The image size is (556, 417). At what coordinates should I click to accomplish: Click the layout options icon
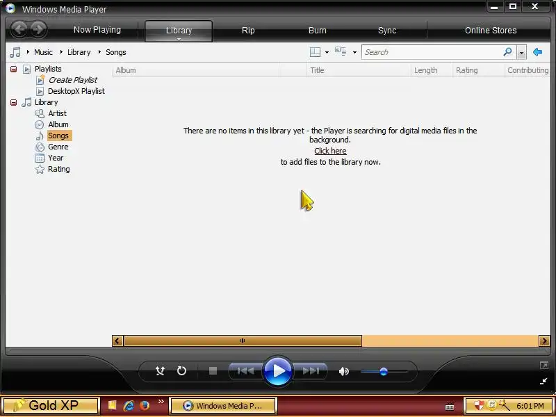click(315, 52)
